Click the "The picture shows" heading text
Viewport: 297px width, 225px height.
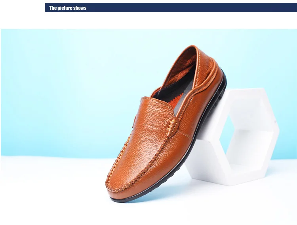point(68,8)
